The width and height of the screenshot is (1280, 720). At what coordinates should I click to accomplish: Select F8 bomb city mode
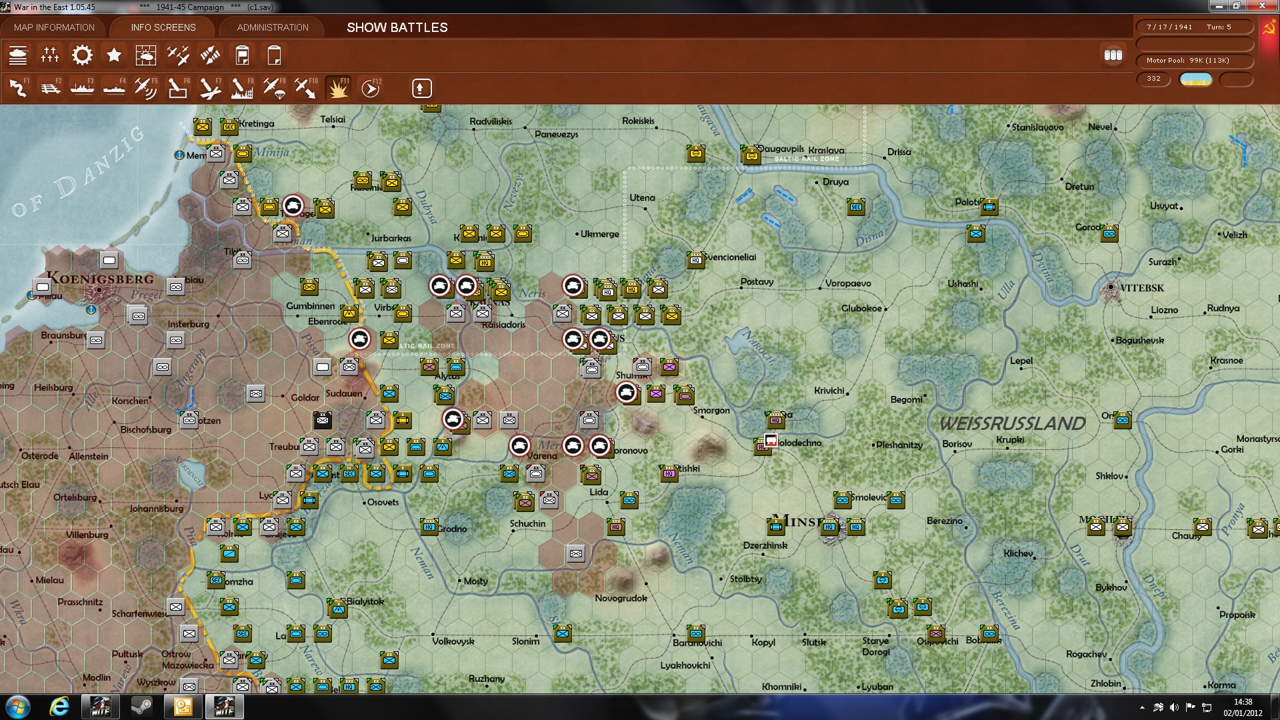pyautogui.click(x=242, y=88)
